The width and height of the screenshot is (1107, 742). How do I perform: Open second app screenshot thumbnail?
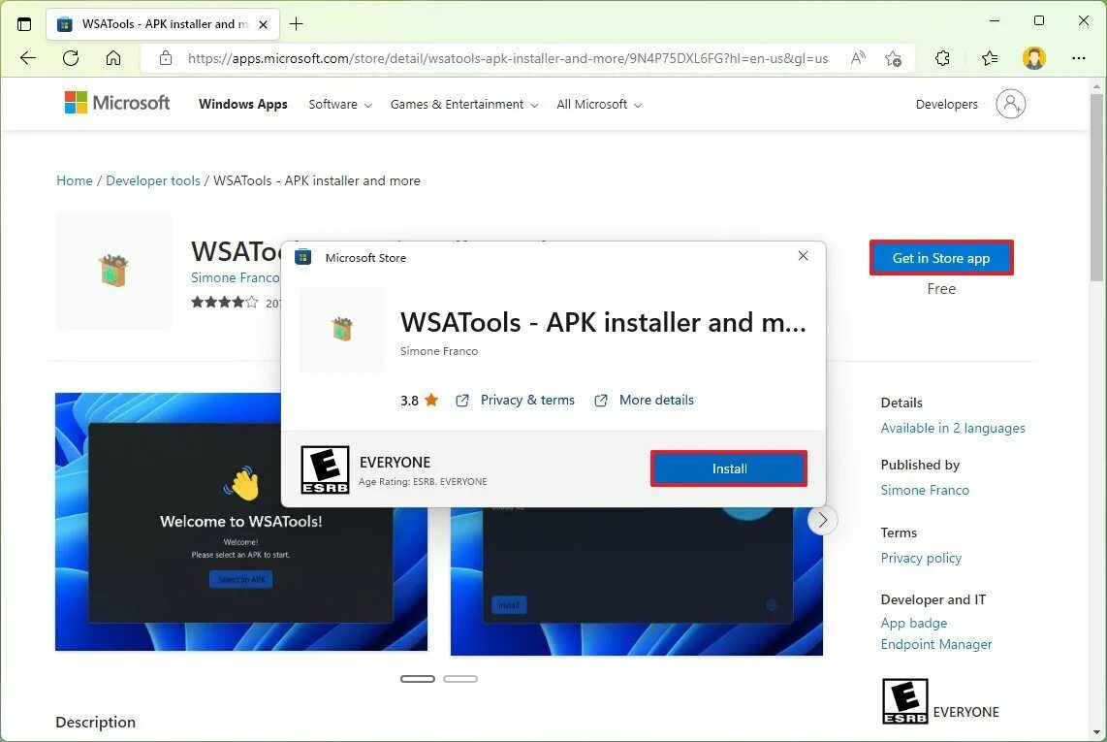[x=636, y=581]
